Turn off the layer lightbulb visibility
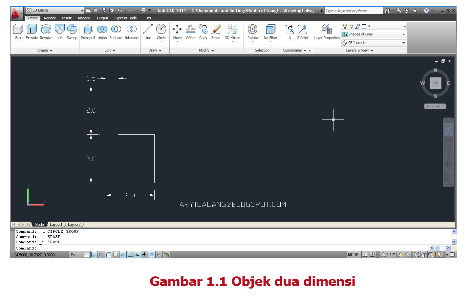 pos(345,26)
